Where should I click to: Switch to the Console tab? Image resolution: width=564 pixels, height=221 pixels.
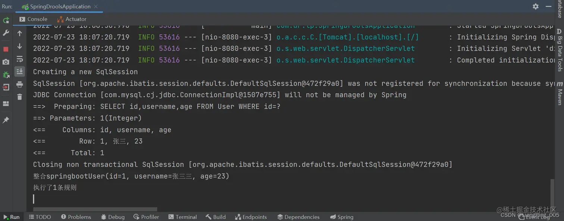pyautogui.click(x=34, y=19)
